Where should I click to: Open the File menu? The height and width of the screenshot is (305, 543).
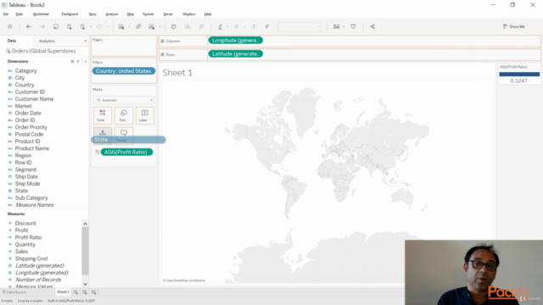coord(6,14)
